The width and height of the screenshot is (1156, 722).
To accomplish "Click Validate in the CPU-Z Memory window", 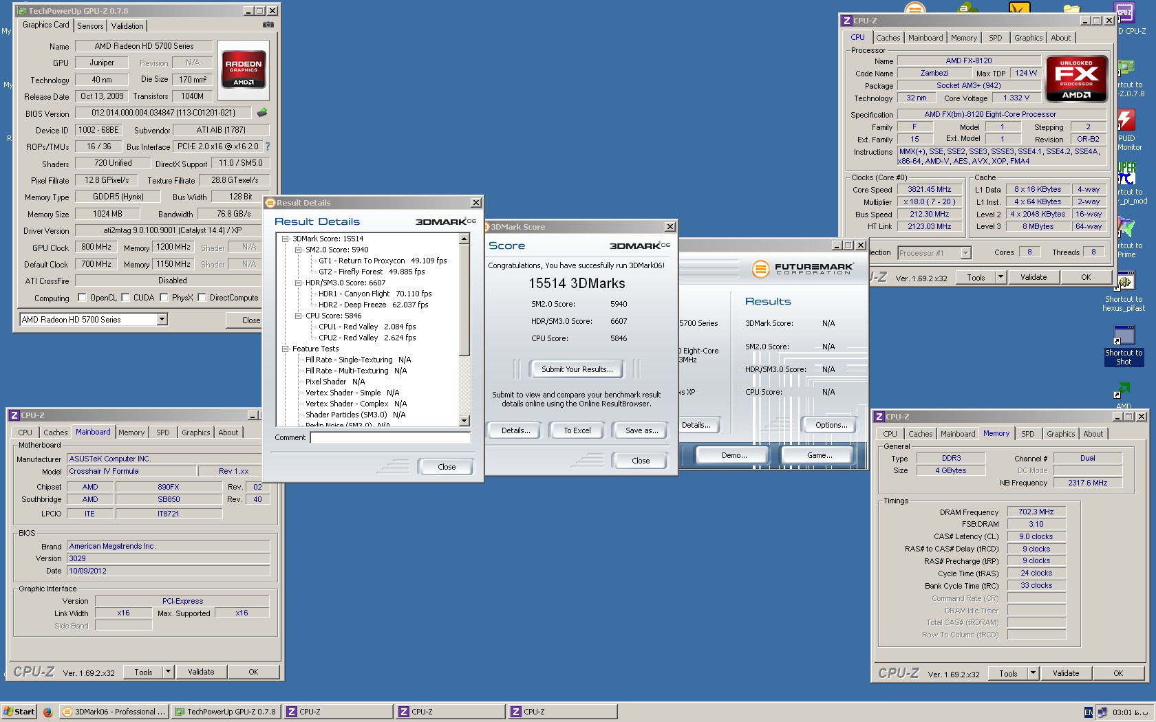I will [x=1065, y=673].
